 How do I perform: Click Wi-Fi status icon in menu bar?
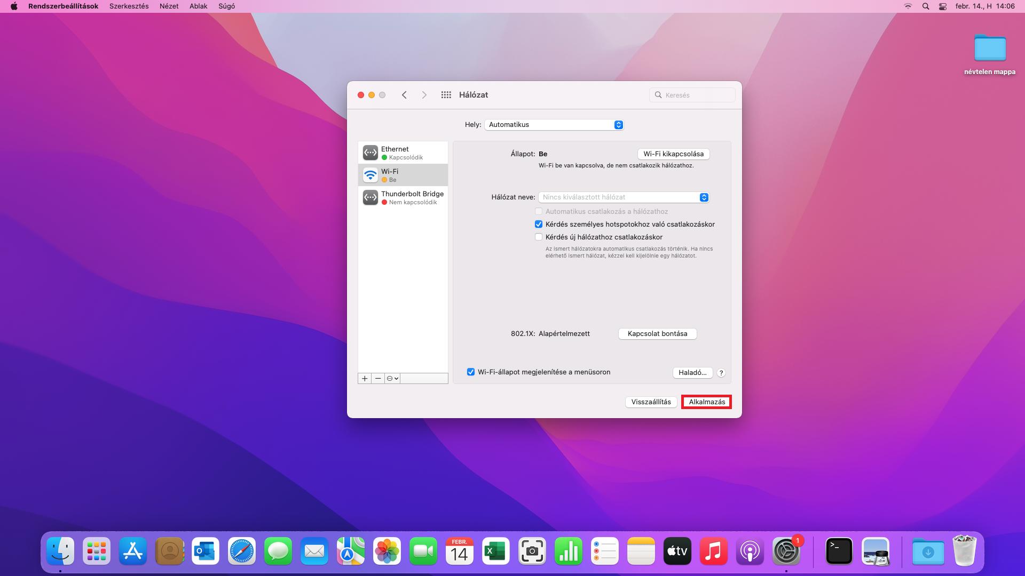(x=908, y=6)
